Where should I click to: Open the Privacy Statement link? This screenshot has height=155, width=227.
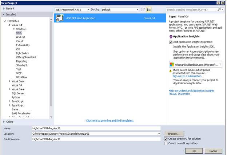pos(179,94)
